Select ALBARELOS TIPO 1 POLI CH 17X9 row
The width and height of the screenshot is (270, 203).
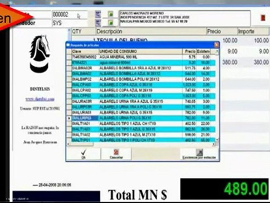(x=143, y=140)
